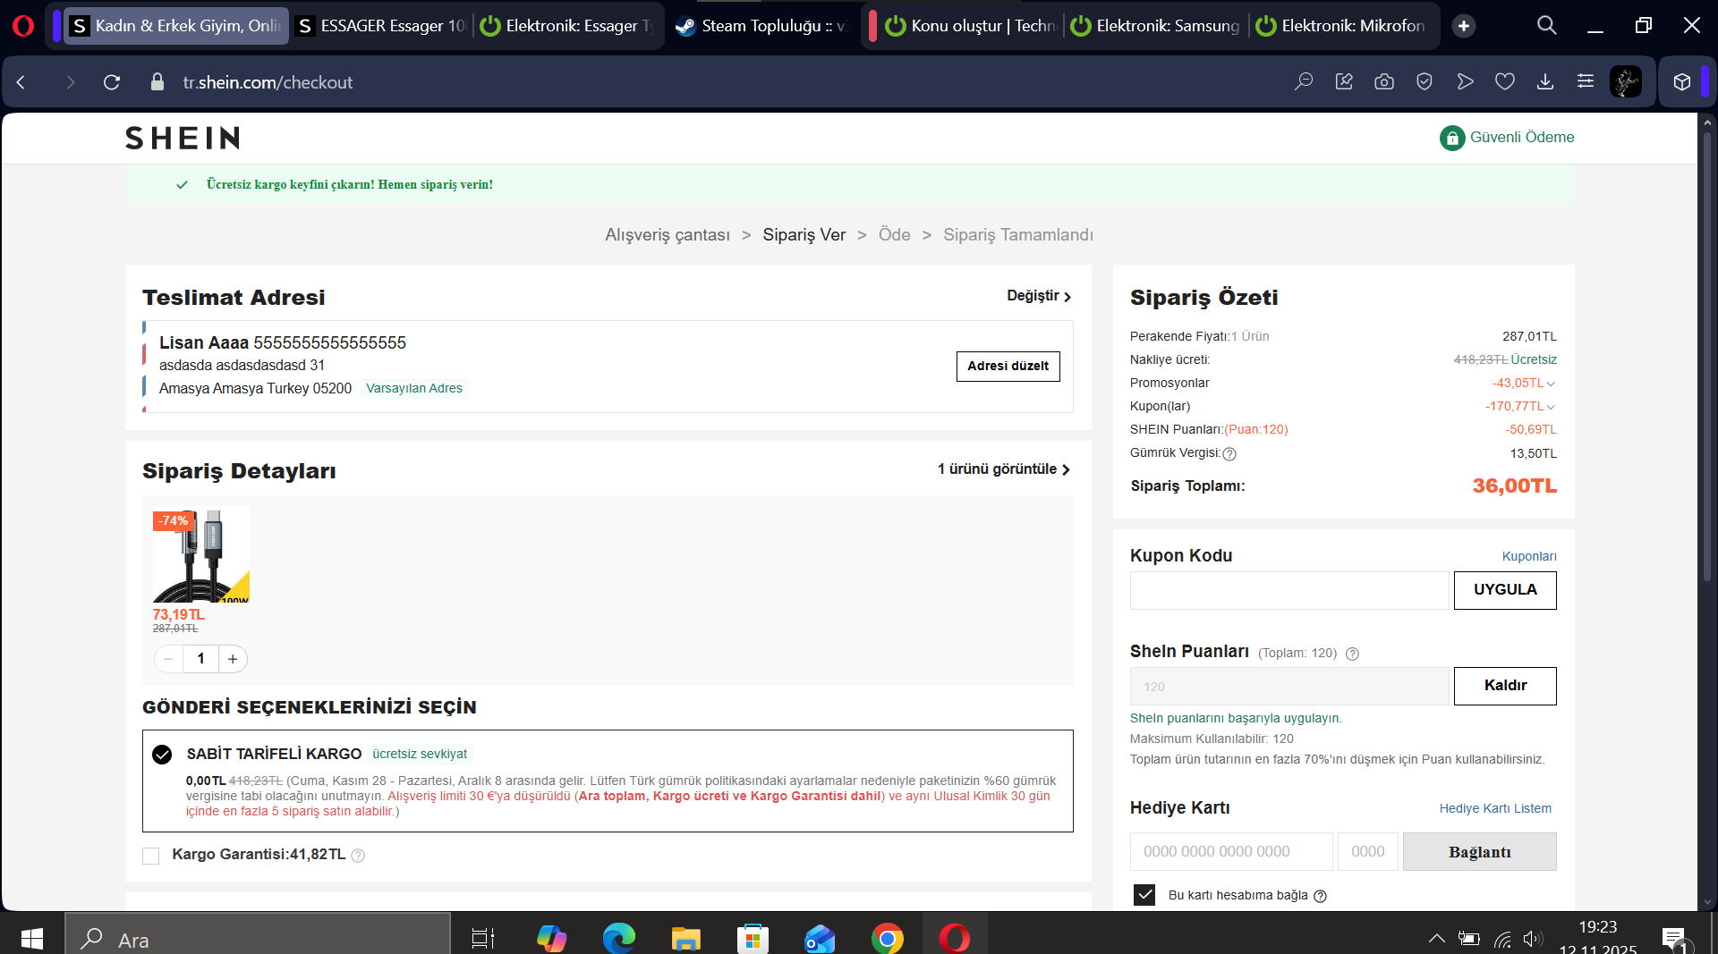Screen dimensions: 1718x954
Task: Switch to Elektronik: Samsung tab
Action: (1157, 26)
